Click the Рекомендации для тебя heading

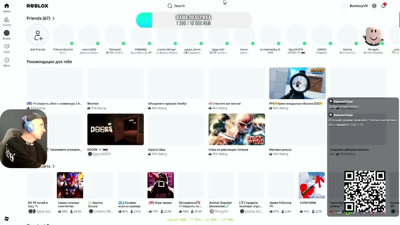pyautogui.click(x=49, y=62)
